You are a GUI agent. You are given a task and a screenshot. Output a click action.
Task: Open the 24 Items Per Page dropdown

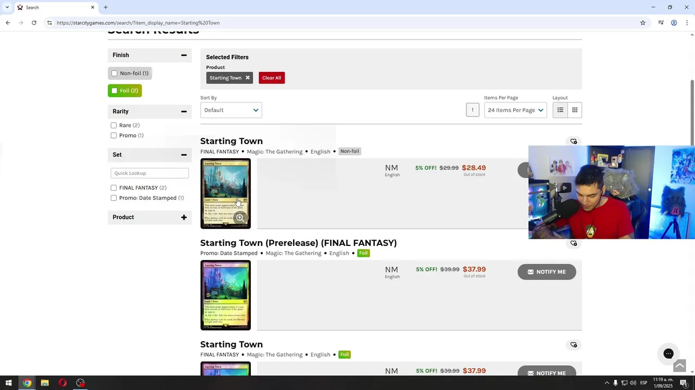click(515, 110)
